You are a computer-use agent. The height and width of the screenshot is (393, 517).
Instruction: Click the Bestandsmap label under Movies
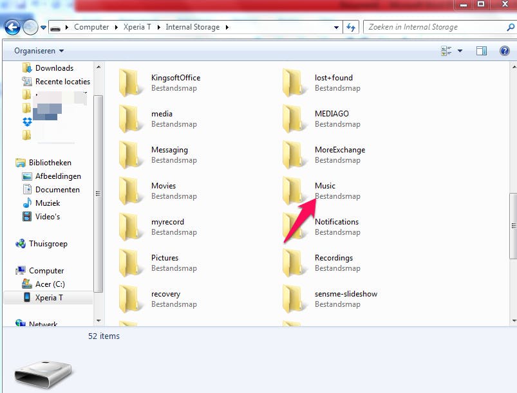point(174,196)
